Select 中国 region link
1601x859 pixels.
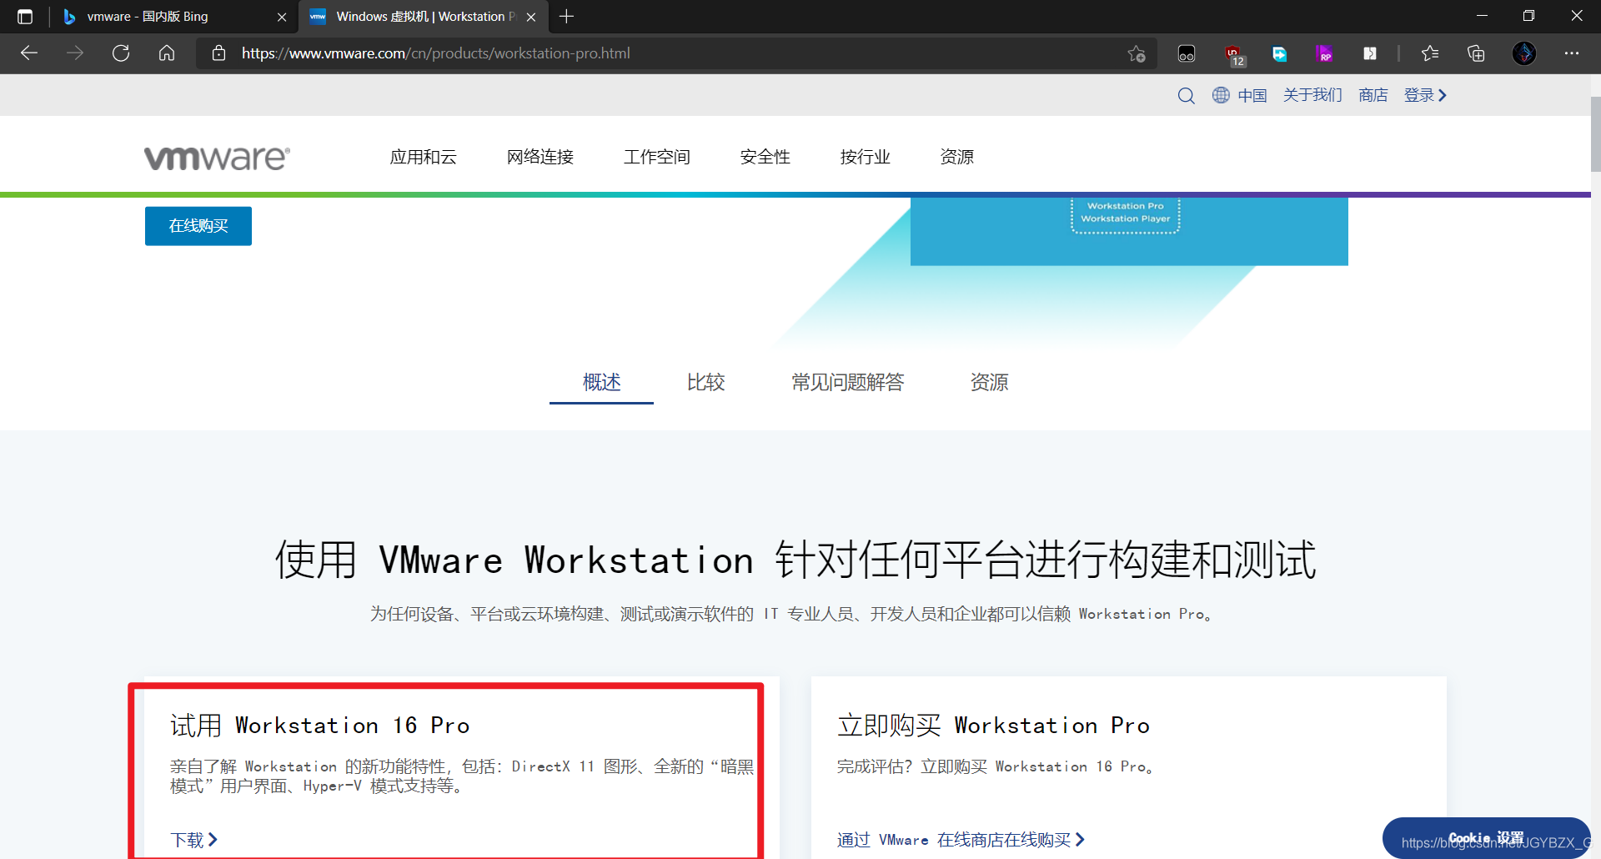(1252, 95)
